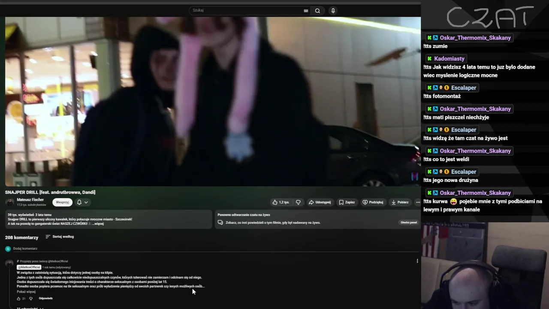This screenshot has width=549, height=309.
Task: Click the chat replay bubble icon
Action: [x=220, y=222]
